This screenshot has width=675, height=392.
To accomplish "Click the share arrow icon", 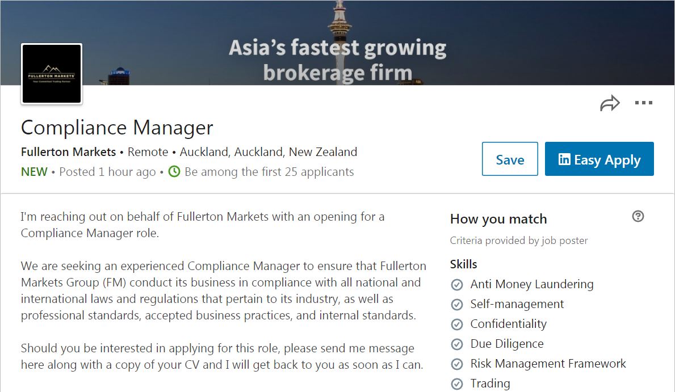I will coord(610,104).
